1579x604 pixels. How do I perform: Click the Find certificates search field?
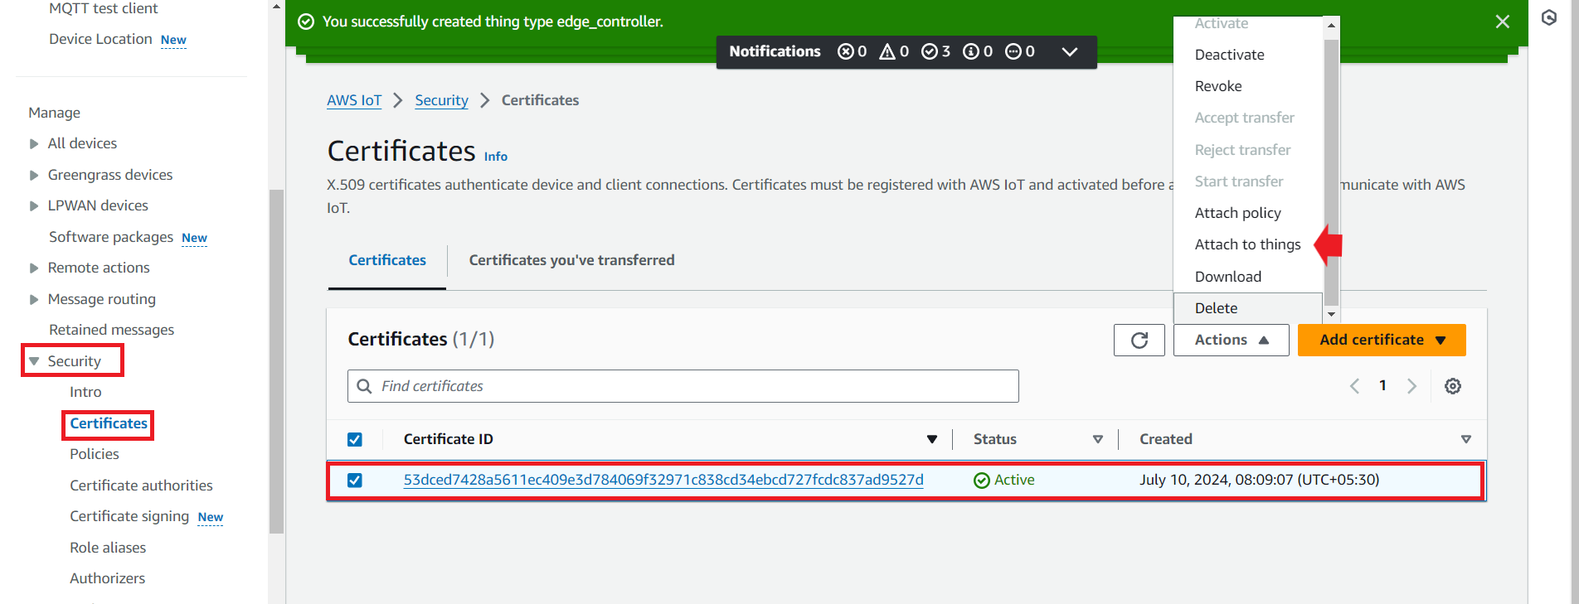683,386
